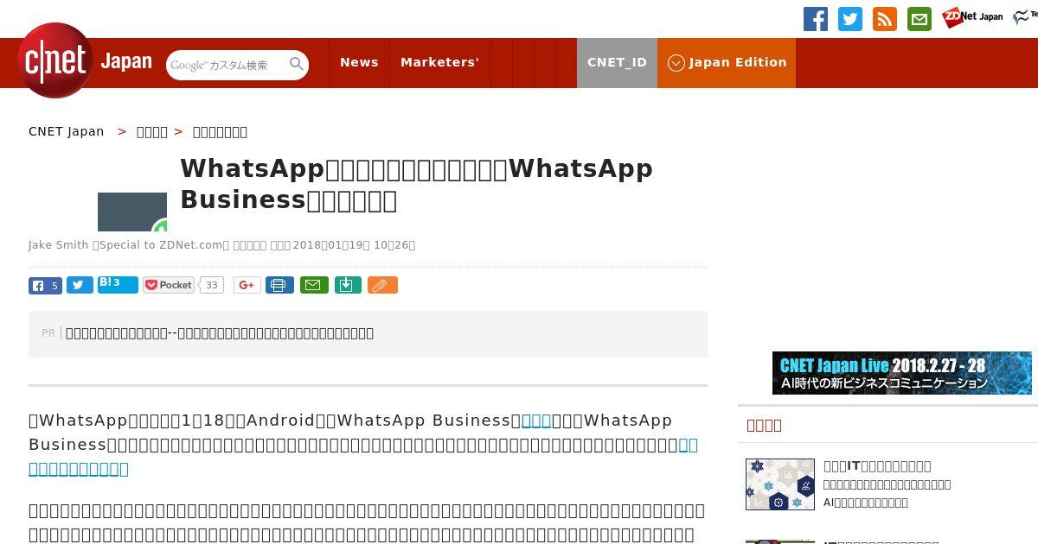Click the Google custom search field
This screenshot has height=544, width=1038.
coord(227,65)
